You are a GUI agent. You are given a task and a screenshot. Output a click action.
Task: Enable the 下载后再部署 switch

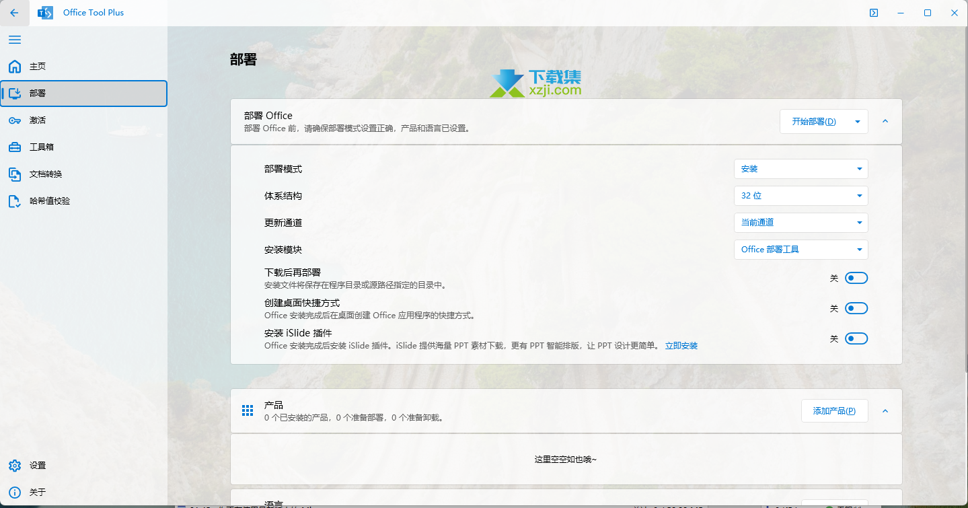(856, 278)
